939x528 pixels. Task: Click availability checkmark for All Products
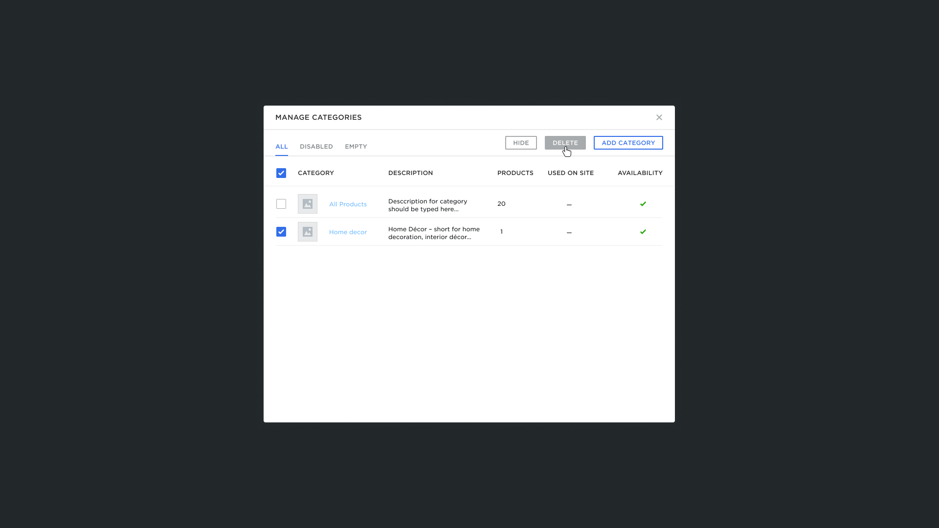pyautogui.click(x=643, y=204)
